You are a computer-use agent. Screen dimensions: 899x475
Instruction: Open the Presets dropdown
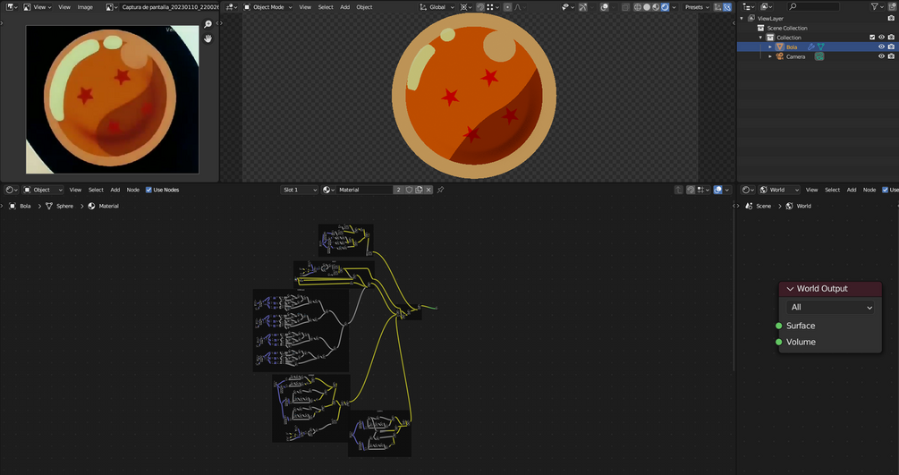pos(697,7)
